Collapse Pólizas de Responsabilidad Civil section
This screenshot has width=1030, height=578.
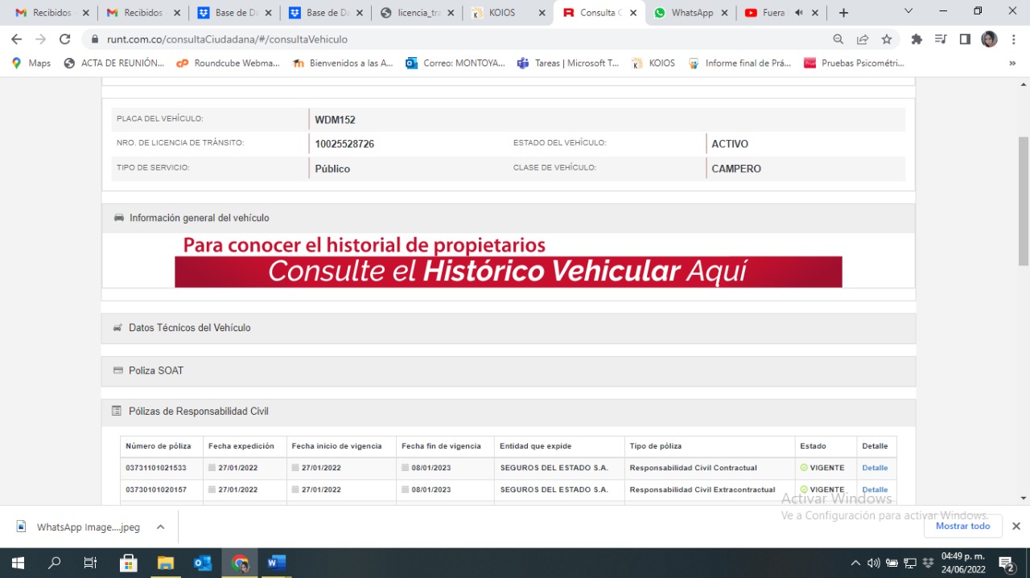tap(198, 412)
